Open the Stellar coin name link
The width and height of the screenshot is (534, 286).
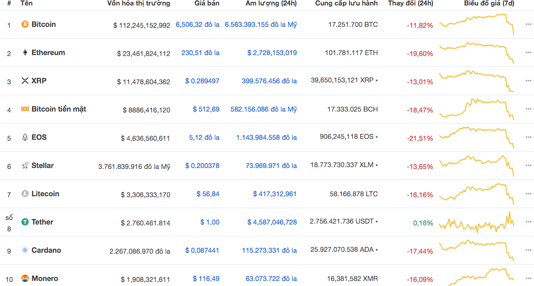[43, 166]
